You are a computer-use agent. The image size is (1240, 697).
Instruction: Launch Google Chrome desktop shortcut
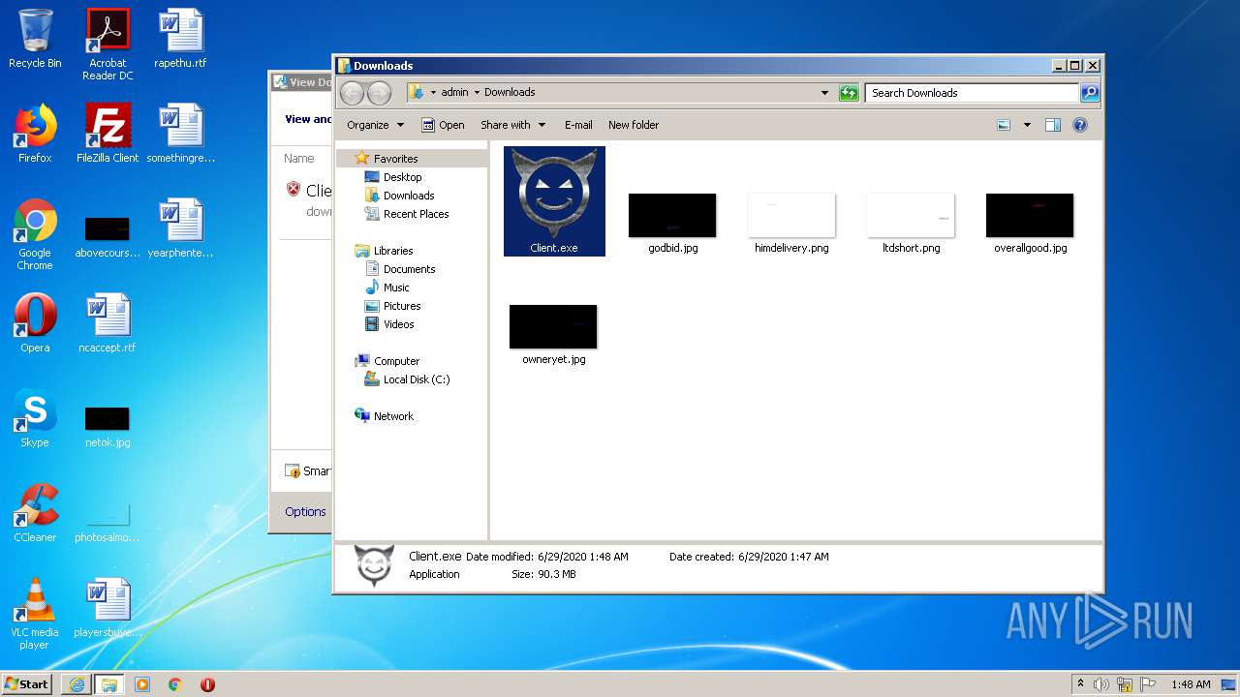click(x=35, y=234)
